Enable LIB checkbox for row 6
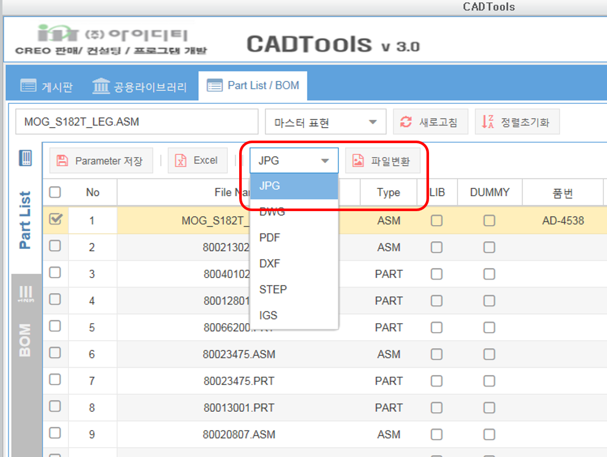The image size is (607, 457). pyautogui.click(x=437, y=354)
